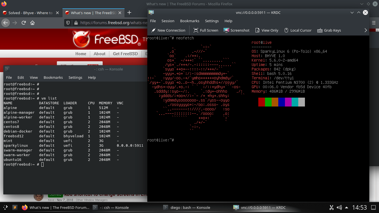Enable Local Cursor in KRDC
The image size is (379, 213).
point(298,30)
